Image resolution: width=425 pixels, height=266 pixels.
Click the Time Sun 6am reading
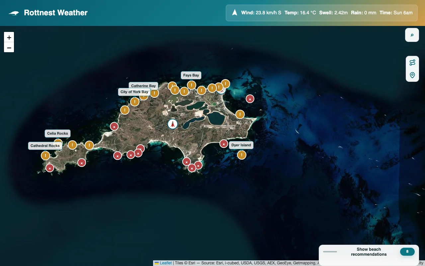coord(396,13)
